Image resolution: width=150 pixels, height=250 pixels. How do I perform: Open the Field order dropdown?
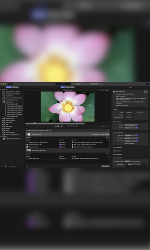pos(131,135)
